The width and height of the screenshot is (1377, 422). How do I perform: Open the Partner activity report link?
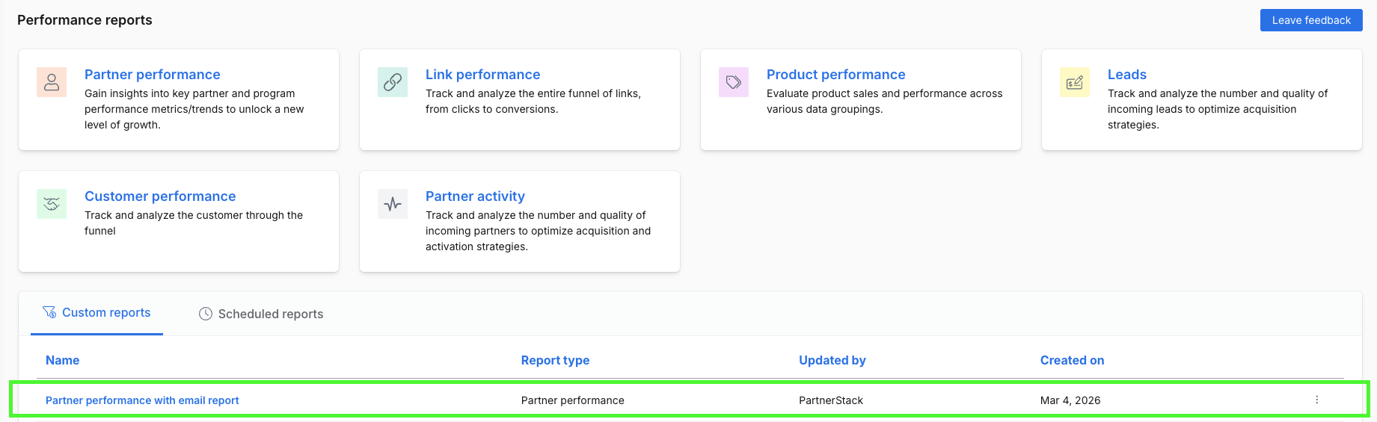coord(475,196)
